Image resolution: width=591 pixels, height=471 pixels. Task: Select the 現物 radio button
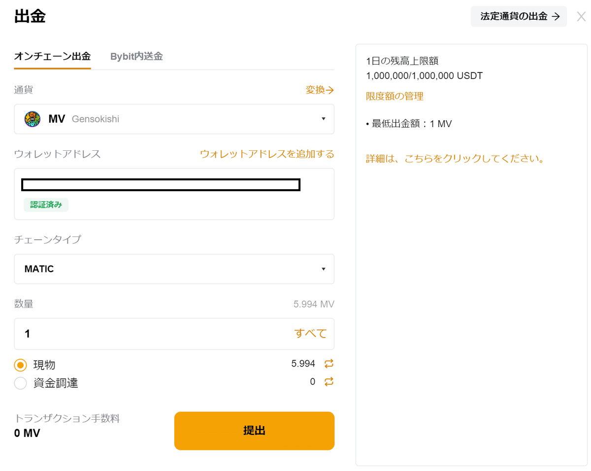20,365
